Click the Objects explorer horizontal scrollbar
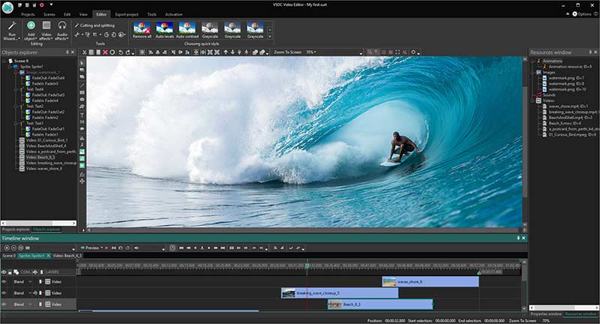600x324 pixels. (38, 223)
